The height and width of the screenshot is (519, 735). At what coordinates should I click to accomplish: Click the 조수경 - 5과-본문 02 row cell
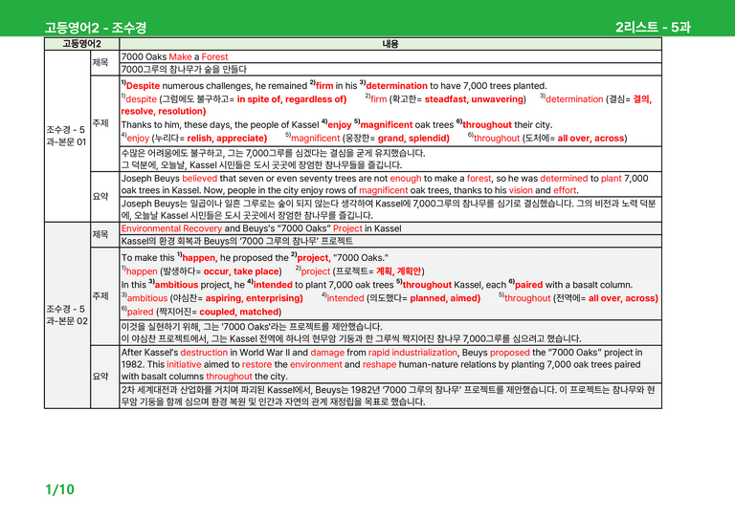67,315
